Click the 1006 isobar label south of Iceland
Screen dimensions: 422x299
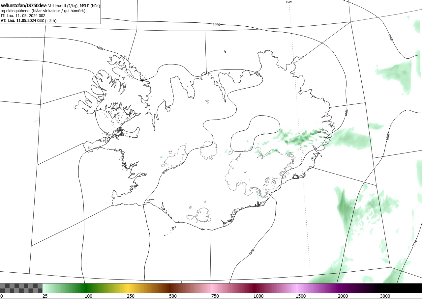(252, 252)
